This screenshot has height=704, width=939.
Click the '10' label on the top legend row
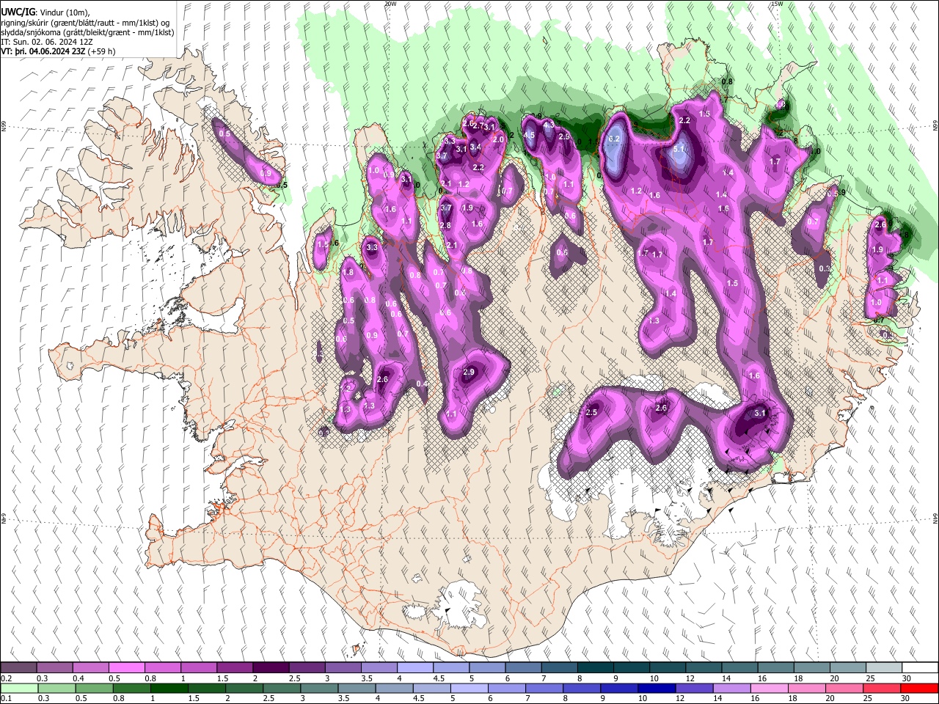pyautogui.click(x=654, y=678)
